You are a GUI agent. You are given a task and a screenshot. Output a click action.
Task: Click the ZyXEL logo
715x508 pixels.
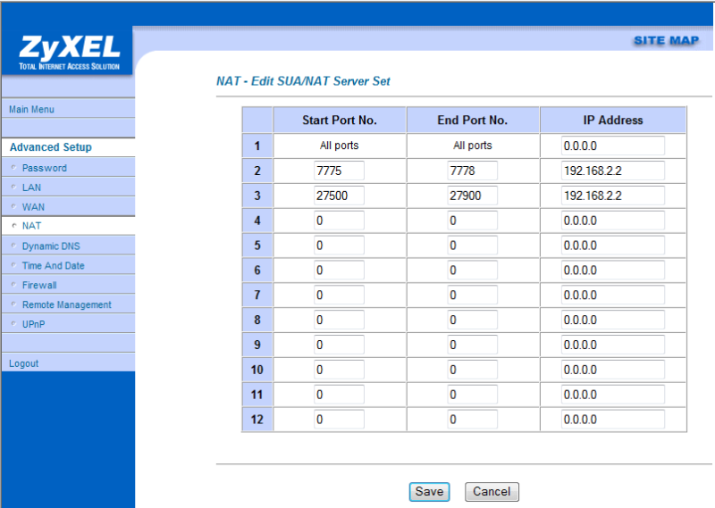(66, 51)
